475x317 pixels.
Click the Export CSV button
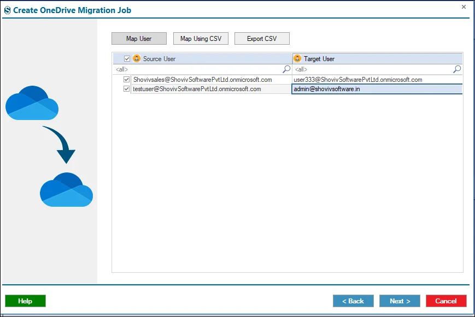coord(262,38)
